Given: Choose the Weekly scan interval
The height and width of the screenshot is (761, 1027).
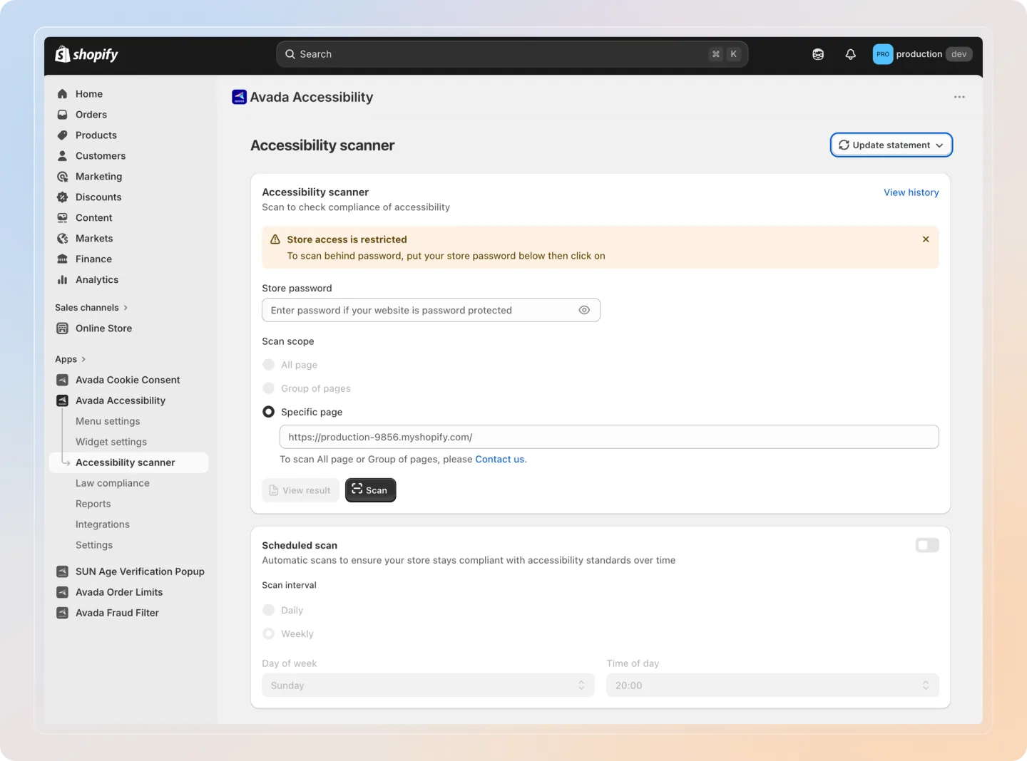Looking at the screenshot, I should [268, 633].
